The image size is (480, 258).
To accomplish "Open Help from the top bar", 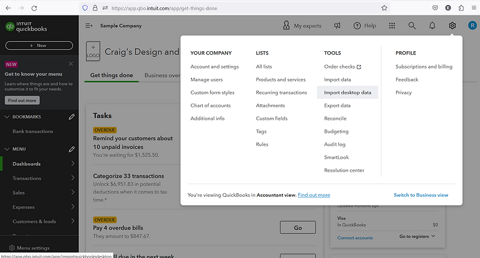I will click(365, 26).
